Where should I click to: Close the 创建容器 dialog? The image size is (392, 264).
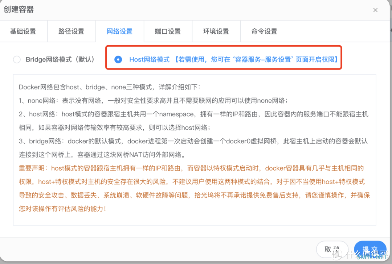pos(375,10)
